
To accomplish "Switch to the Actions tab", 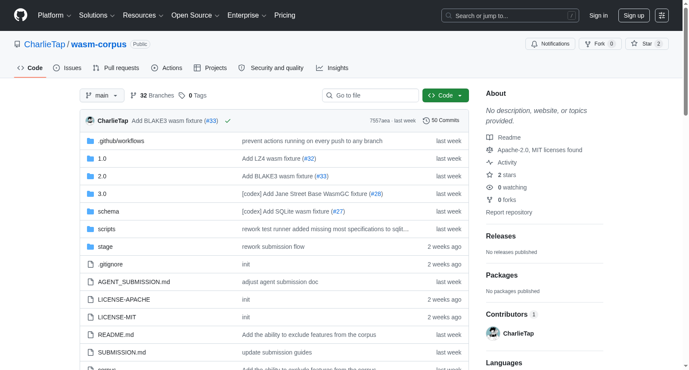I will coord(167,68).
